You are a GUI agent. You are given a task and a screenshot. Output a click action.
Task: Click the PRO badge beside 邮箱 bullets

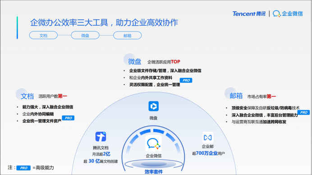click(303, 112)
